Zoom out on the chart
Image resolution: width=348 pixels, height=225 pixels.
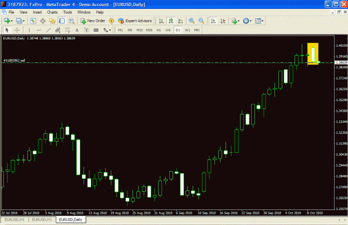click(201, 21)
